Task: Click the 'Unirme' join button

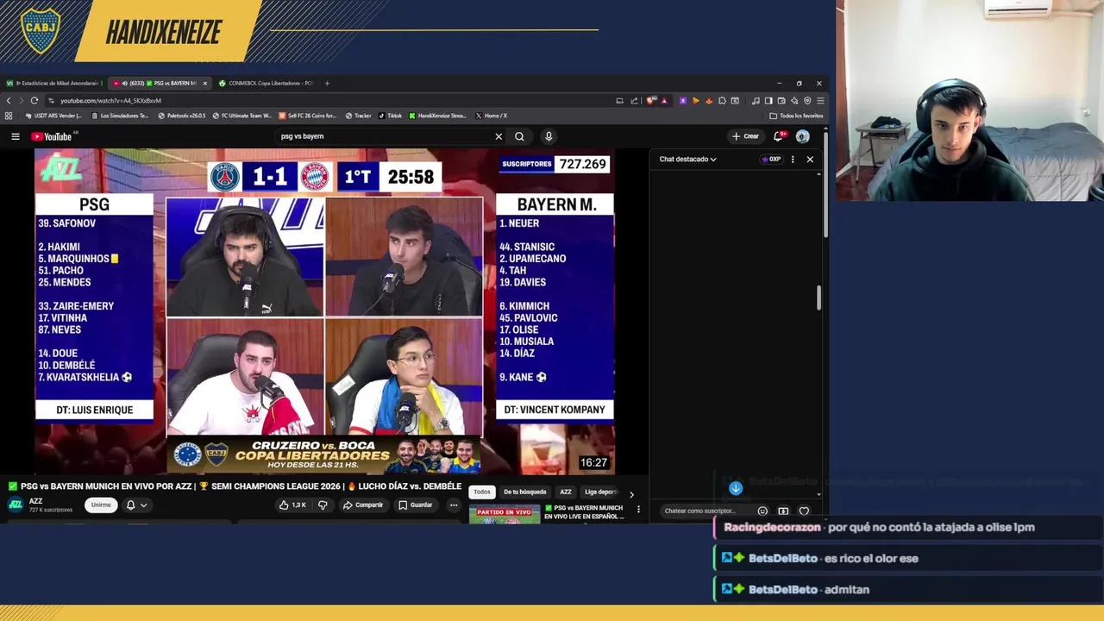Action: (x=101, y=505)
